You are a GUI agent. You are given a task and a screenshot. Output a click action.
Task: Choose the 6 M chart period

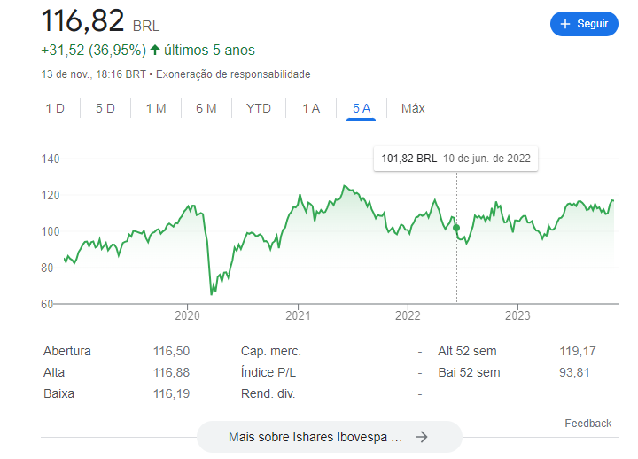tap(206, 108)
